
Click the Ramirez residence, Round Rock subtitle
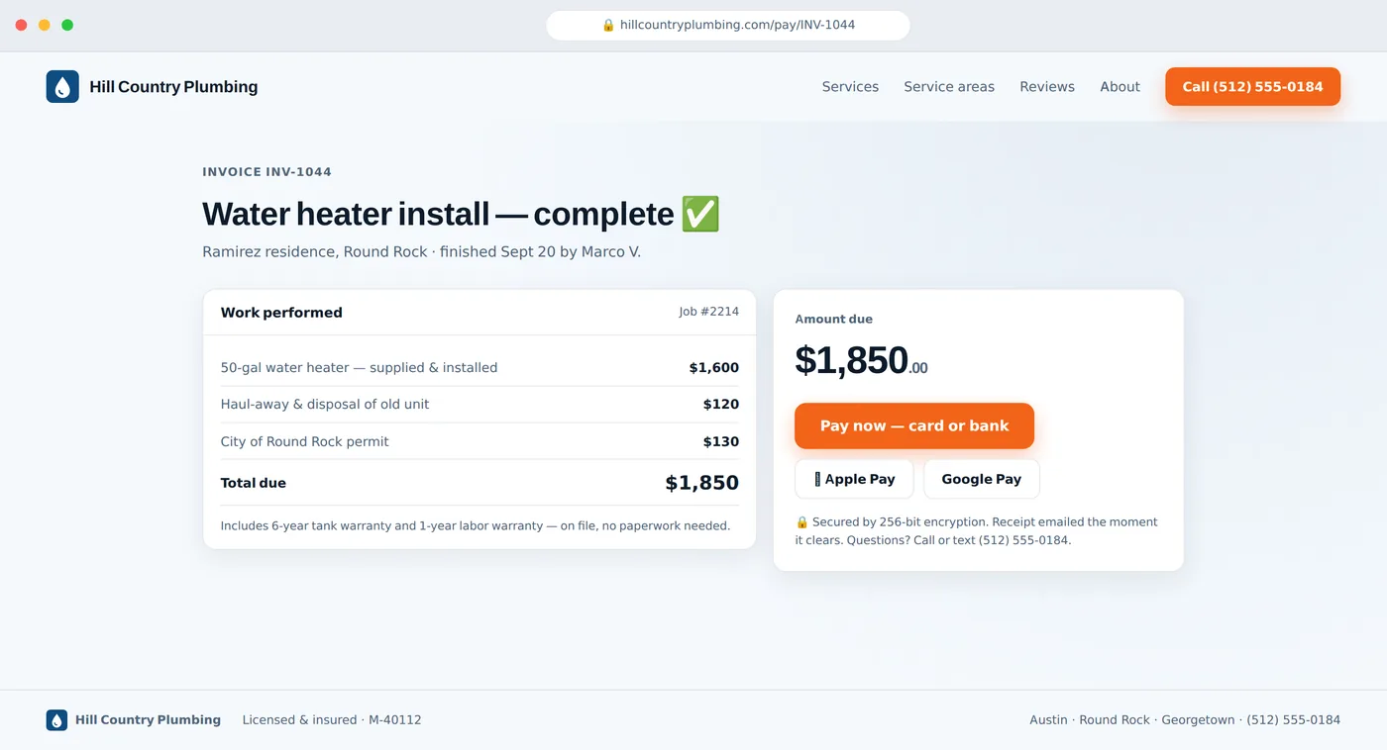421,252
